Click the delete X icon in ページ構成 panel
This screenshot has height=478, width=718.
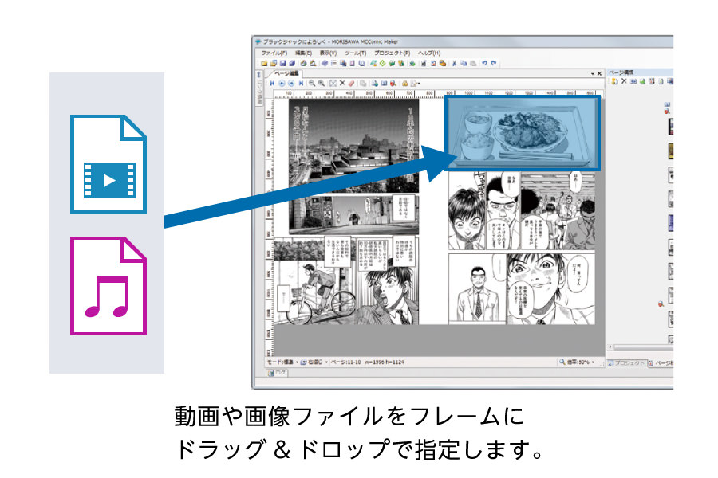click(624, 81)
